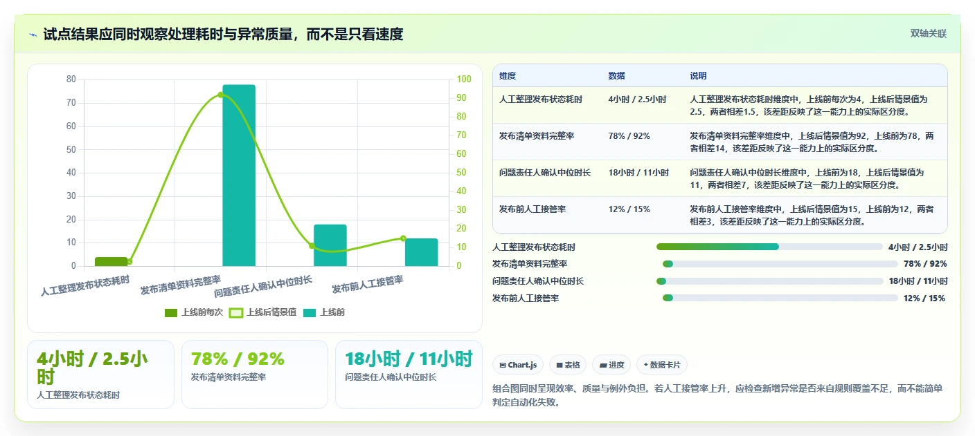Click the line point above the 发布前人工接管率 bar
The height and width of the screenshot is (436, 975).
click(403, 238)
